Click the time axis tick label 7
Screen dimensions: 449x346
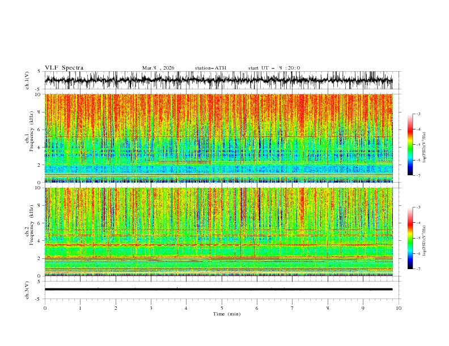293,308
